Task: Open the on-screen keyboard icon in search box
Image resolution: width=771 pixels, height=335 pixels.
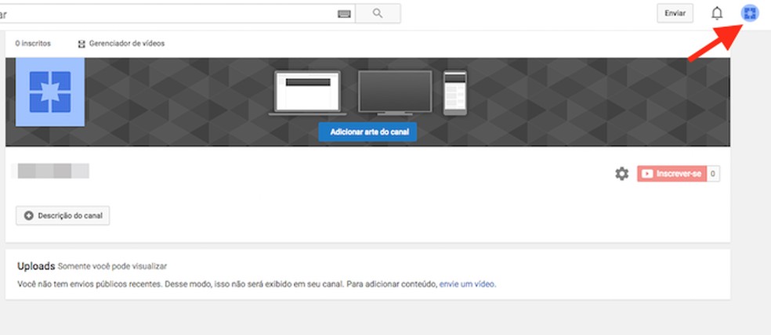Action: point(344,14)
